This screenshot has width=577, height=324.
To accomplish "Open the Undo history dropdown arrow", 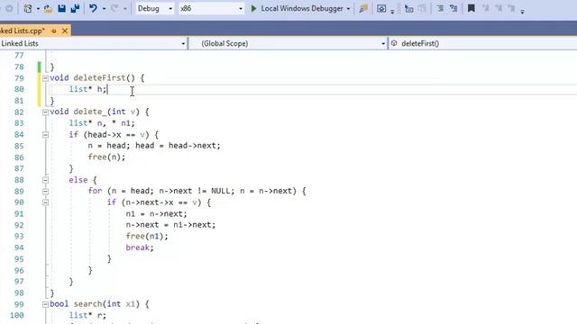I will 105,9.
